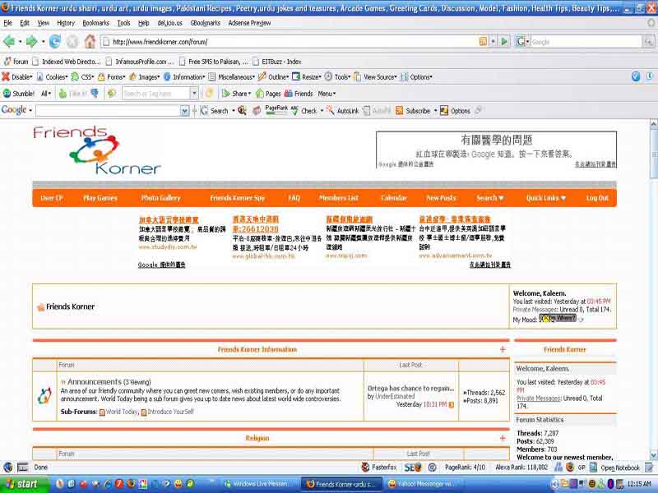The width and height of the screenshot is (658, 493).
Task: Switch to Windows Live Messenger taskbar button
Action: (x=257, y=484)
